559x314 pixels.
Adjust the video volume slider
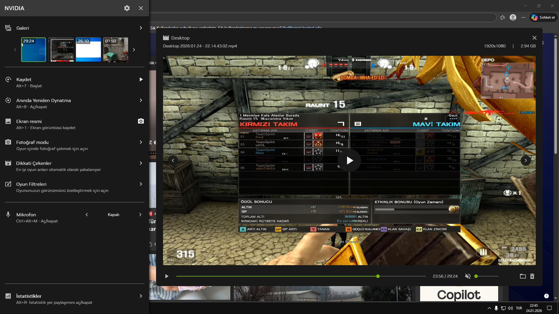487,276
